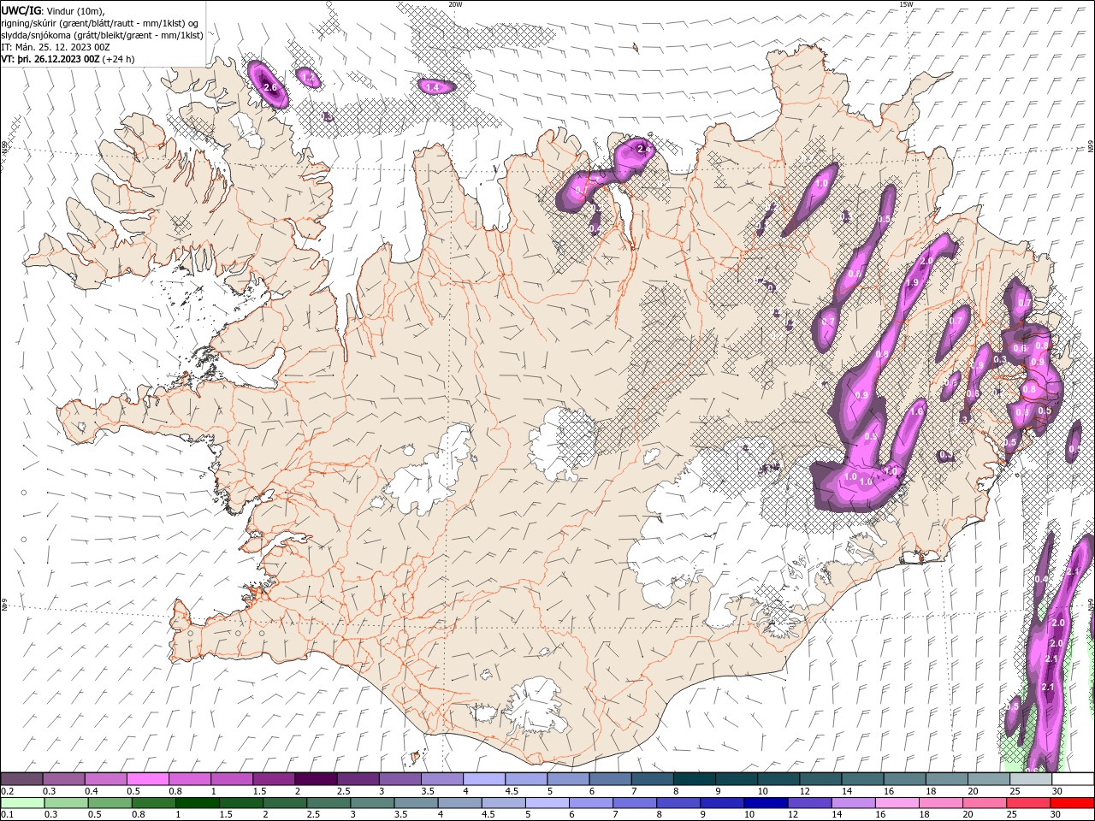Click the '15W' longitude label at top
This screenshot has width=1095, height=821.
[x=906, y=4]
